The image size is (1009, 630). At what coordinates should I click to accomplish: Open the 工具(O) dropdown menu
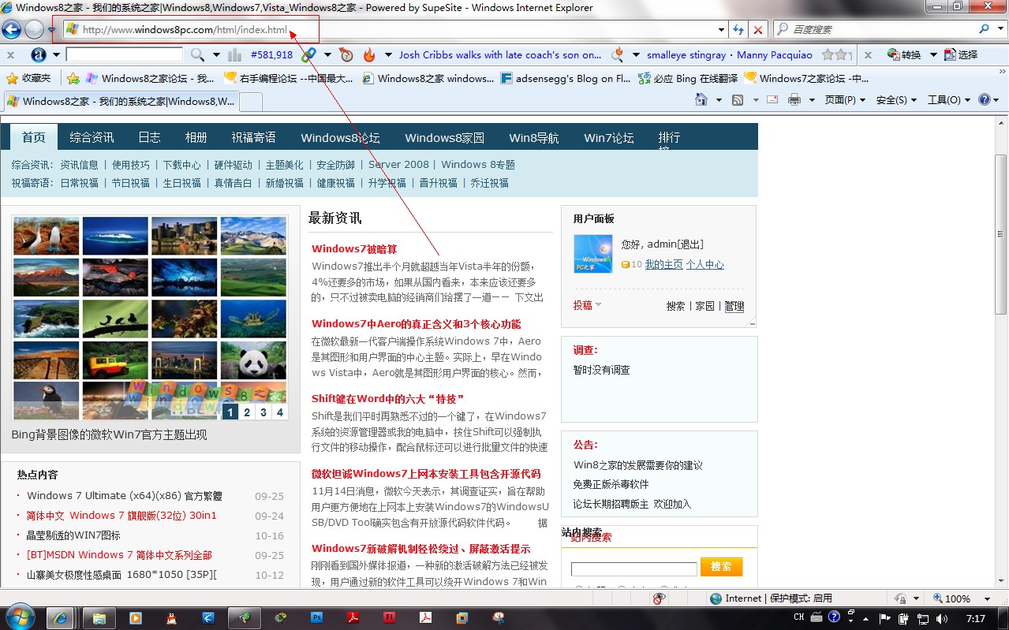(945, 99)
